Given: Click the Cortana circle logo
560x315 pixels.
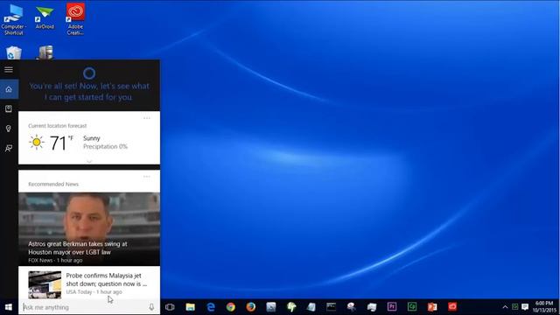Looking at the screenshot, I should pyautogui.click(x=89, y=73).
